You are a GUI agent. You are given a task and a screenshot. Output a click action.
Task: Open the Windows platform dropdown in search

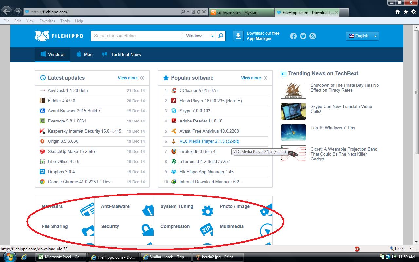[199, 36]
